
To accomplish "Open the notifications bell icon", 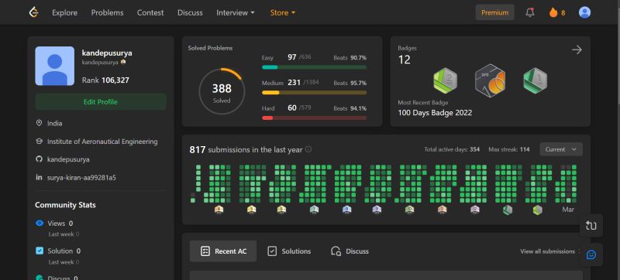I will tap(530, 12).
